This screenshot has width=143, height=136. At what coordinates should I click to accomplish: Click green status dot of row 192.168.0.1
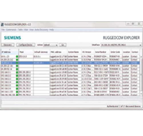pos(17,72)
